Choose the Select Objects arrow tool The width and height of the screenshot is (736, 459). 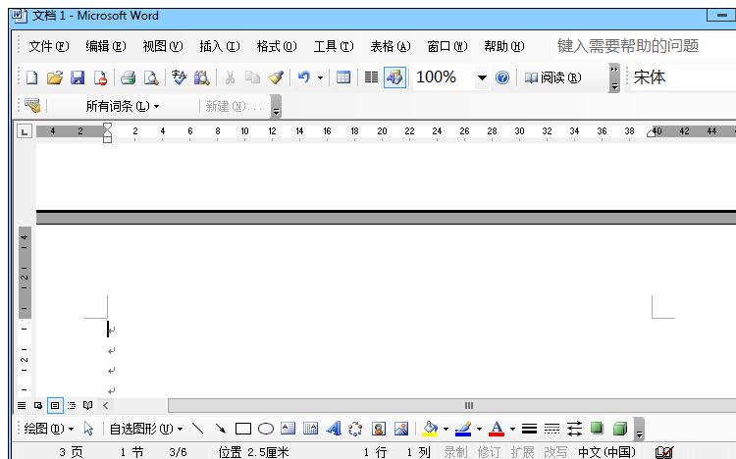pyautogui.click(x=88, y=429)
